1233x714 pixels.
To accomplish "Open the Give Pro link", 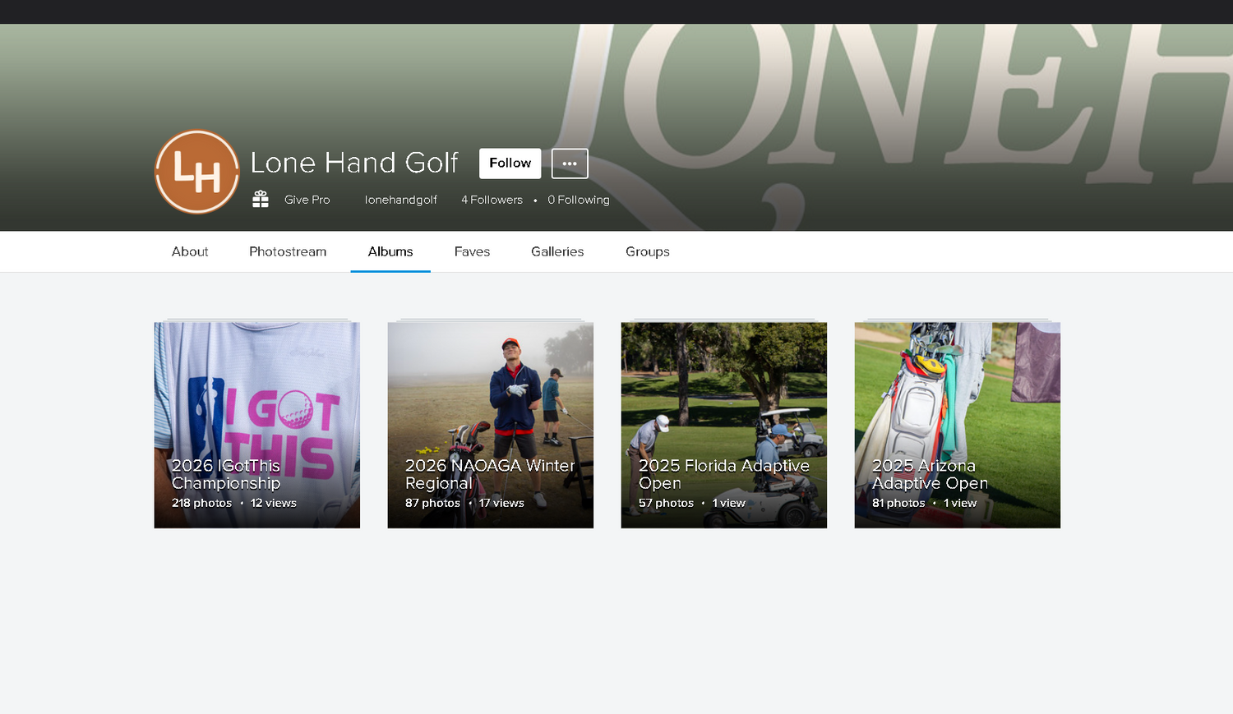I will tap(307, 200).
